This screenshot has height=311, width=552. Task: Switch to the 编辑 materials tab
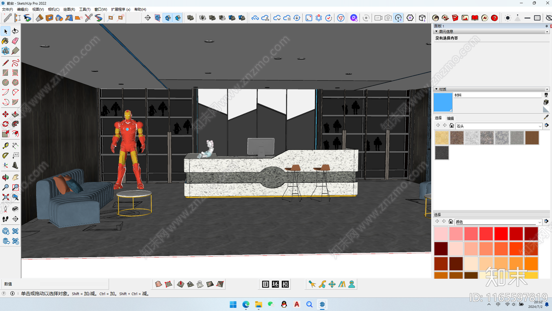click(450, 118)
